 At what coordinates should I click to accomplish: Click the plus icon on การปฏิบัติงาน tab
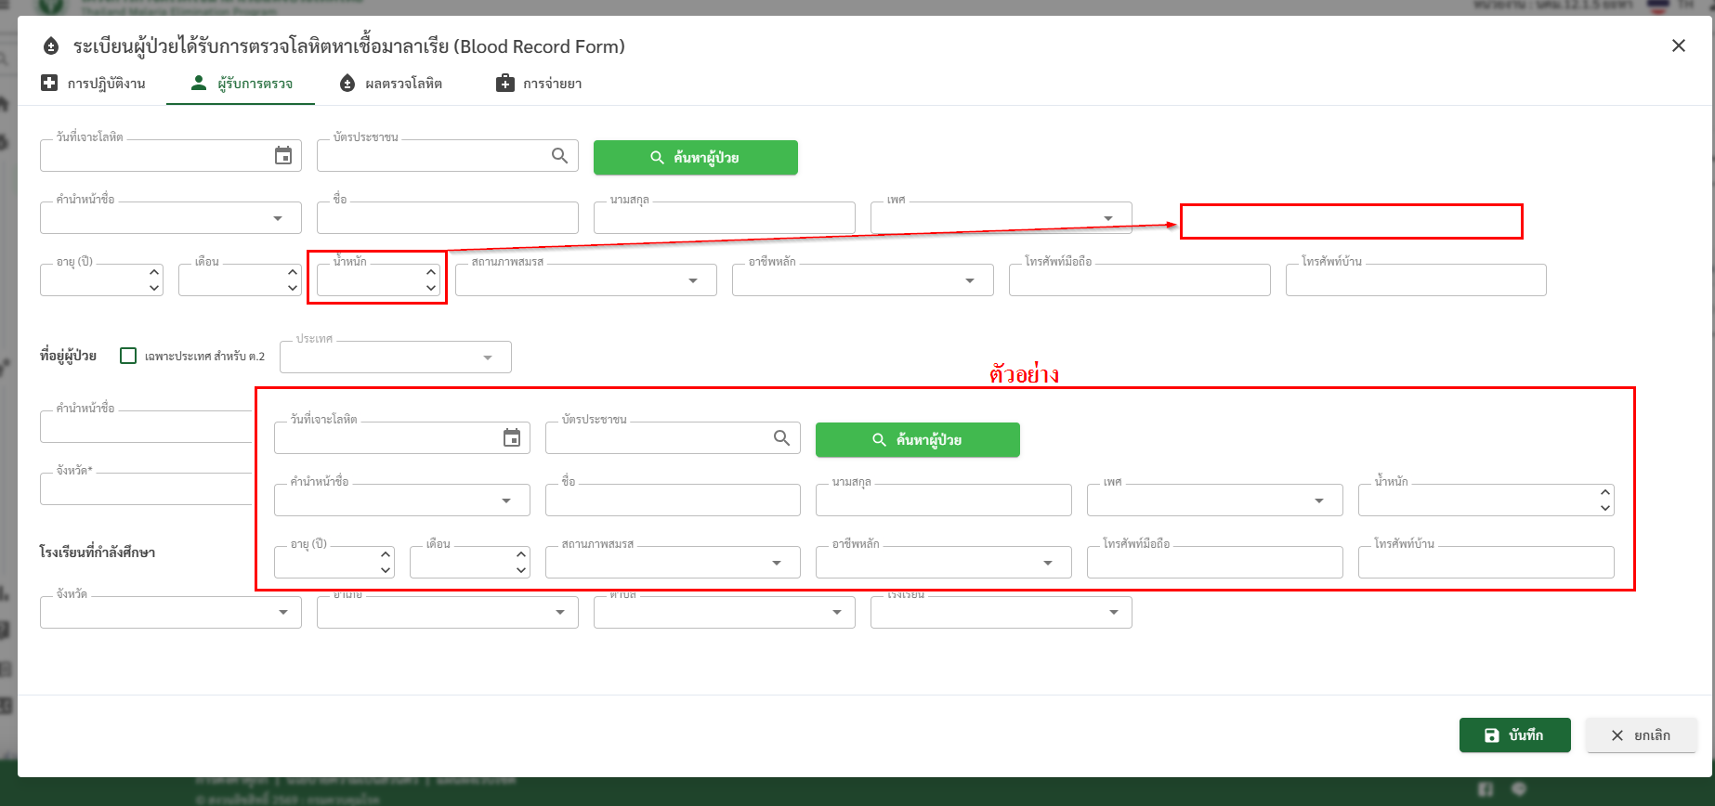click(49, 84)
